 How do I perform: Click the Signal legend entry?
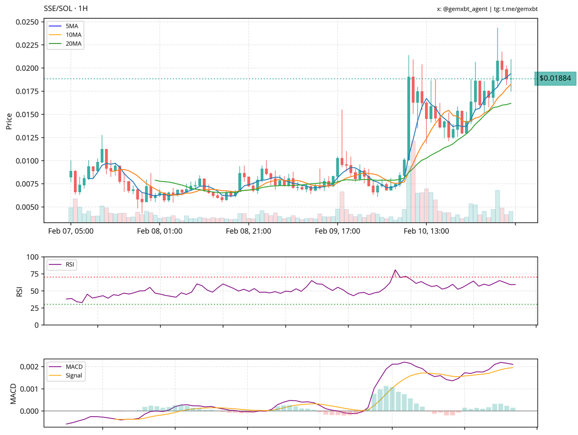click(x=66, y=375)
